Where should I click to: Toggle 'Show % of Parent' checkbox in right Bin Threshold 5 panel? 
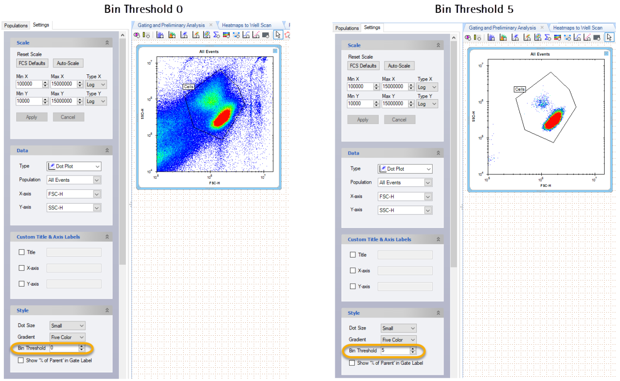352,363
